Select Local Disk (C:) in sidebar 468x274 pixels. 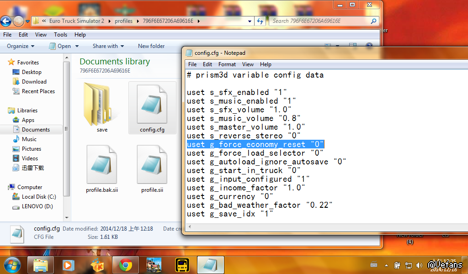click(x=39, y=197)
